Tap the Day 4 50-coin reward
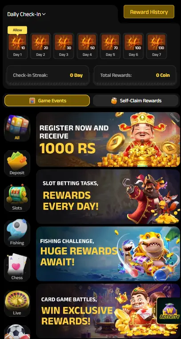The width and height of the screenshot is (181, 339). [x=87, y=46]
